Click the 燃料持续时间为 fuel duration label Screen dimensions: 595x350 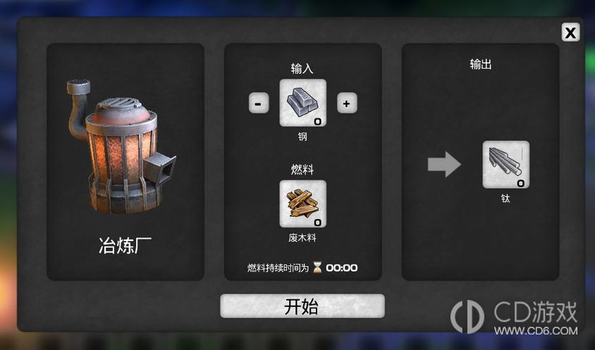point(278,268)
